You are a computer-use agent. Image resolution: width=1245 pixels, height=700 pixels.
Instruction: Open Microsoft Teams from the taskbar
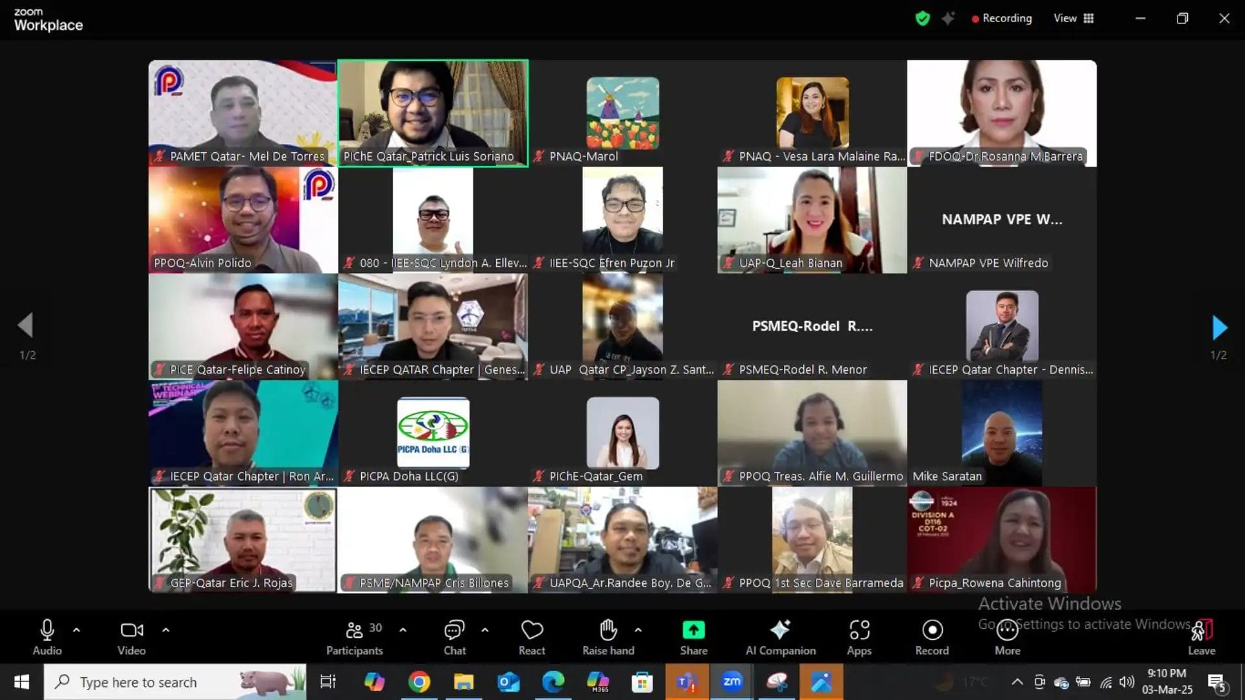(x=687, y=682)
